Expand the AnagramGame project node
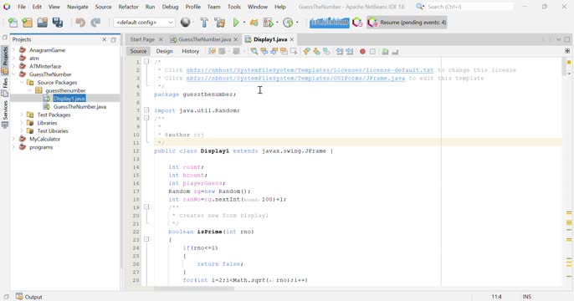The width and height of the screenshot is (574, 301). [x=14, y=50]
